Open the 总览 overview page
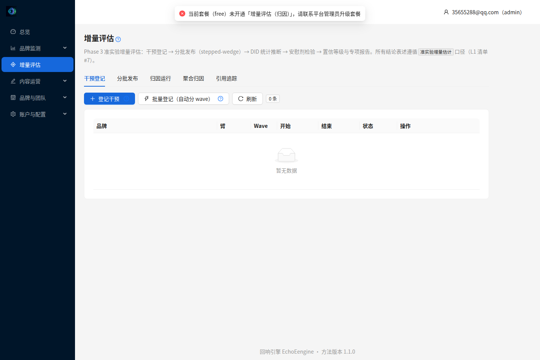The height and width of the screenshot is (360, 540). pos(37,32)
